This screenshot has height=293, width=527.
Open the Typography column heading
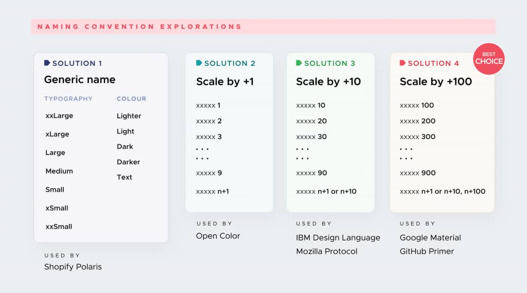click(68, 98)
